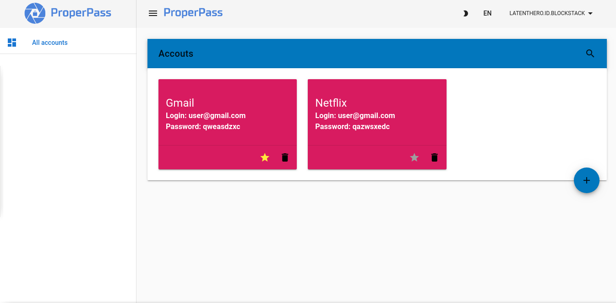Viewport: 616px width, 303px height.
Task: Click the ProperPass title in top bar
Action: [193, 13]
